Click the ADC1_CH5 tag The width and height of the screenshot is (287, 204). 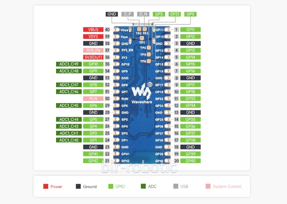pos(69,105)
